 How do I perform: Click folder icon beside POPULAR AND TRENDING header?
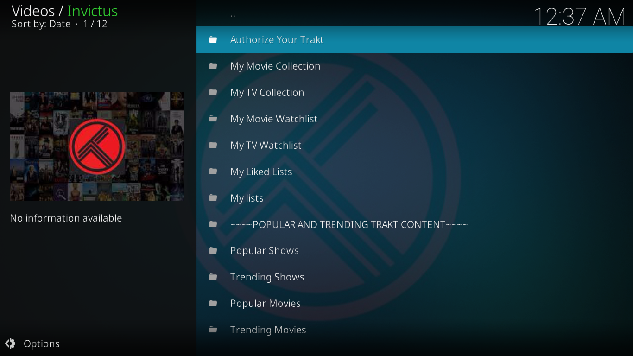pyautogui.click(x=213, y=224)
